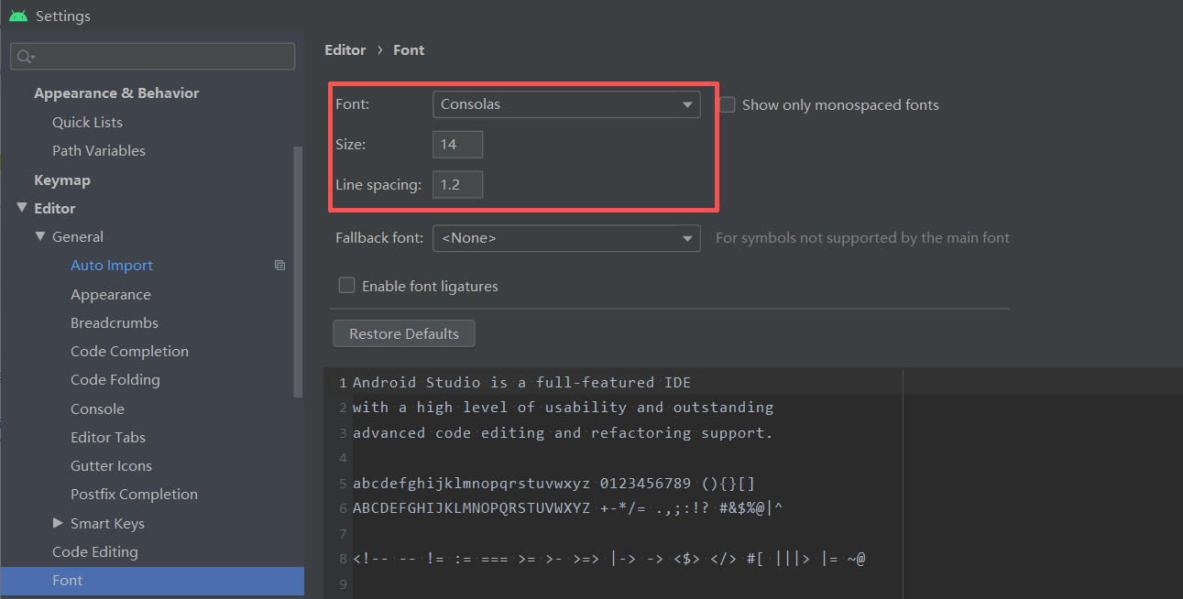
Task: Collapse the General tree node
Action: pyautogui.click(x=40, y=236)
